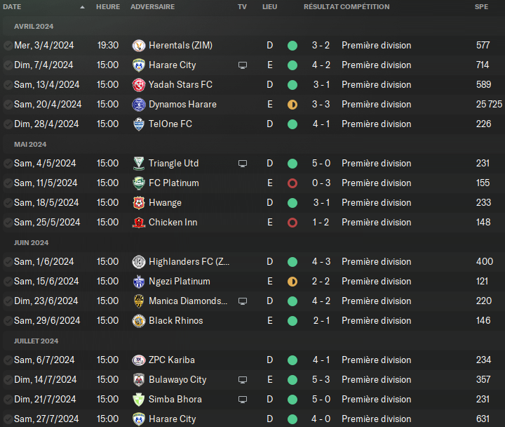
Task: Sort by SPE column header
Action: pyautogui.click(x=481, y=7)
